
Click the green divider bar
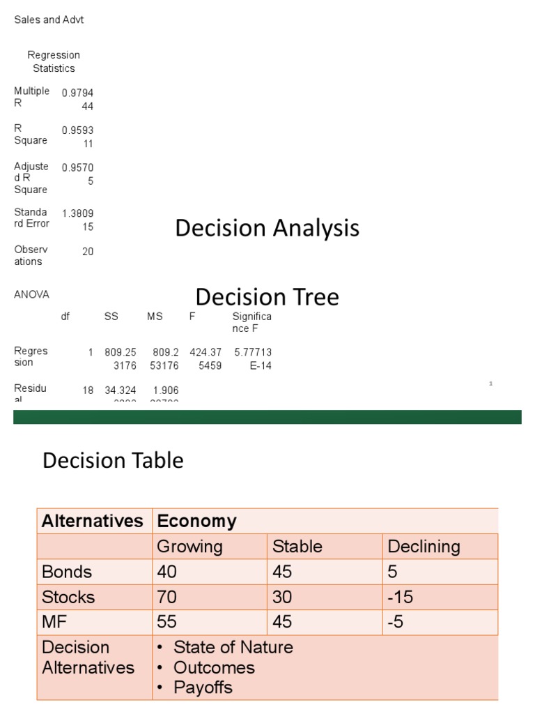267,417
